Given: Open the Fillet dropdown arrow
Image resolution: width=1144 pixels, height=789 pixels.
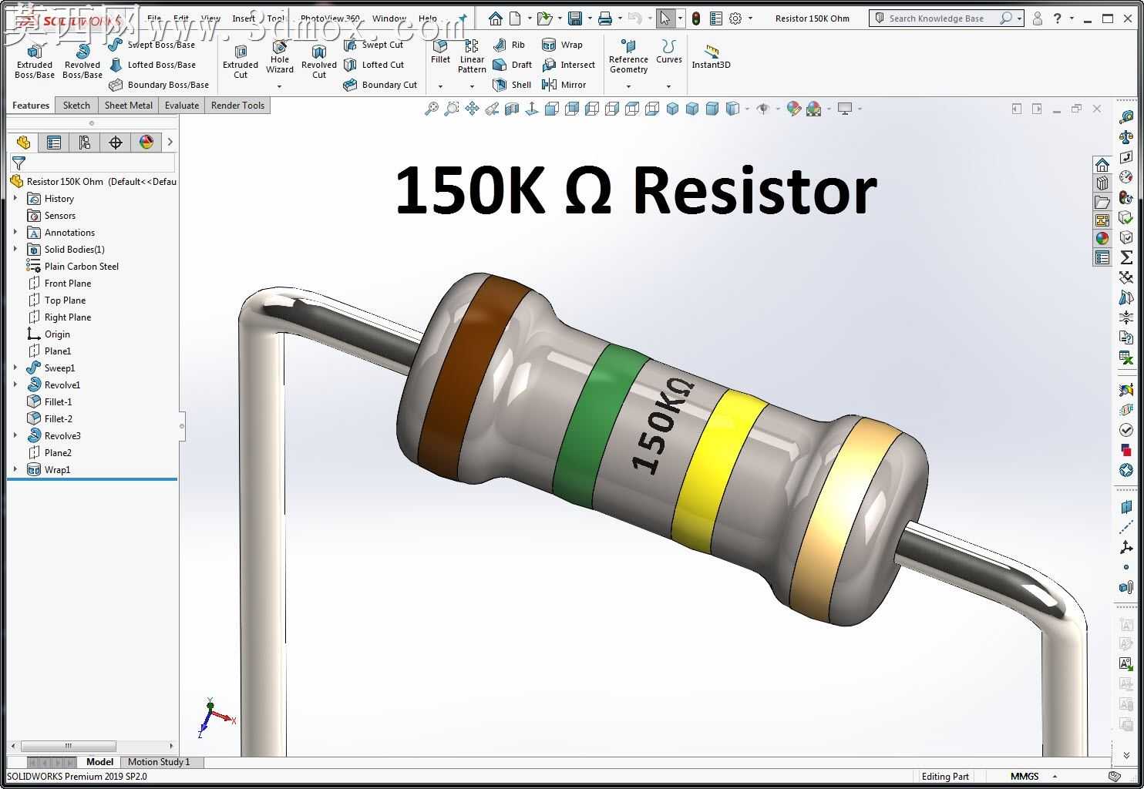Looking at the screenshot, I should pyautogui.click(x=440, y=86).
